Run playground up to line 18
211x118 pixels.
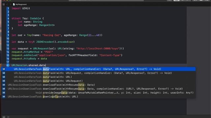[8, 65]
